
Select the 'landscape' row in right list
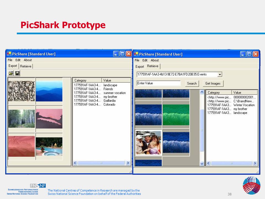[232, 113]
